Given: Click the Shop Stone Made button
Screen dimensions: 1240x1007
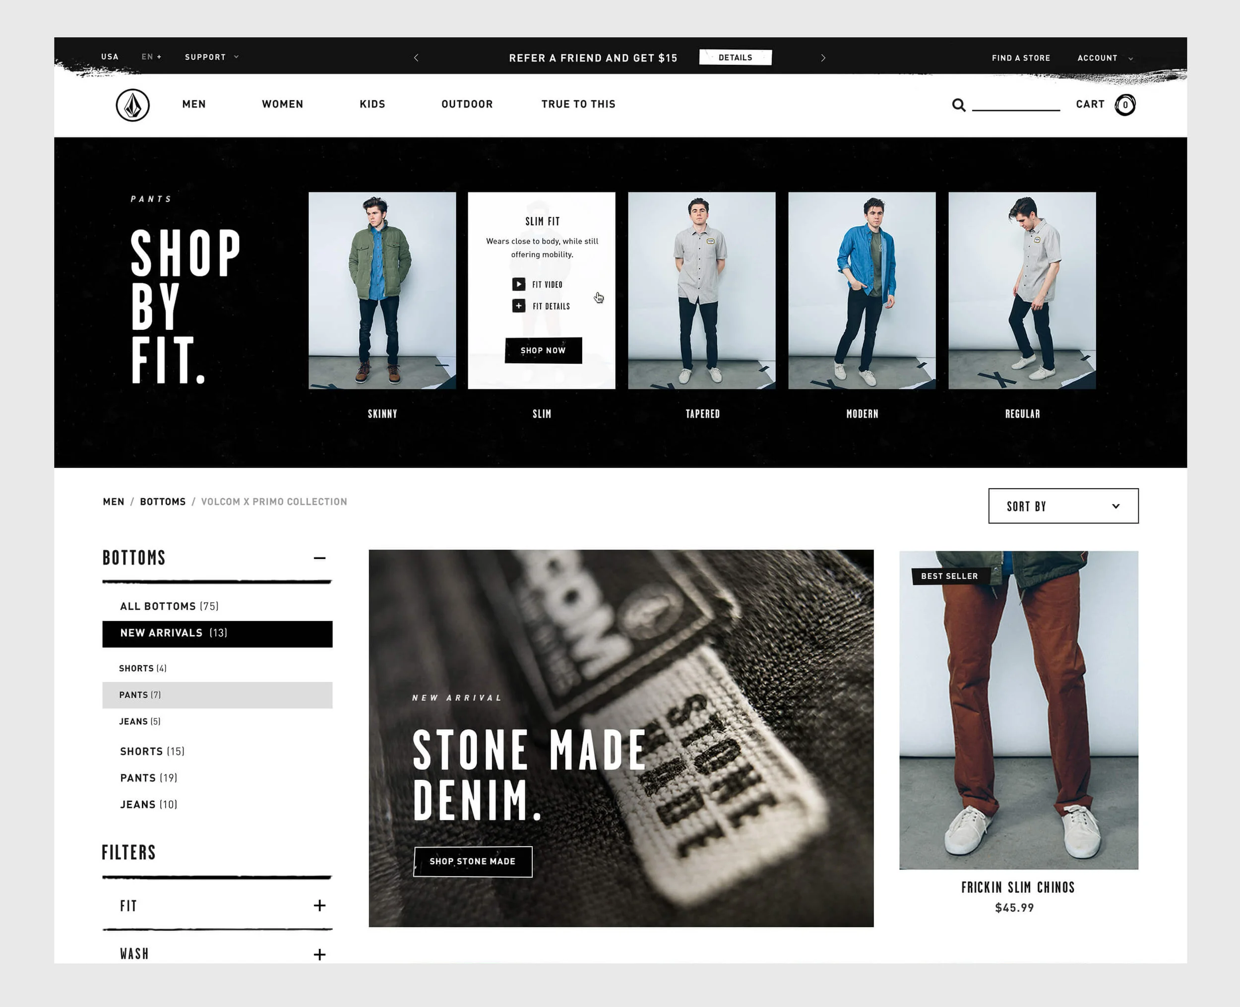Looking at the screenshot, I should click(472, 861).
